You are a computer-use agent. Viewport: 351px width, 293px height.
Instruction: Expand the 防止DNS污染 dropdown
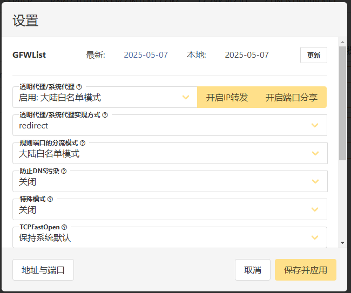(x=169, y=182)
